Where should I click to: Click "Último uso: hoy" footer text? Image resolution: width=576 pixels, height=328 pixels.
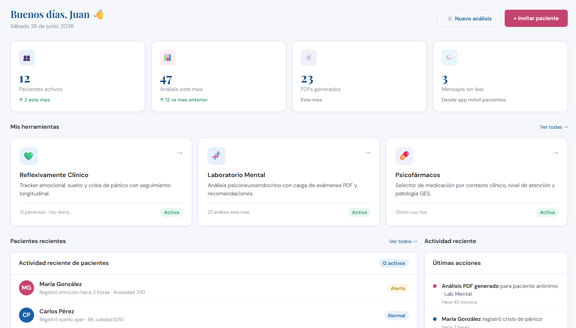[x=411, y=212]
